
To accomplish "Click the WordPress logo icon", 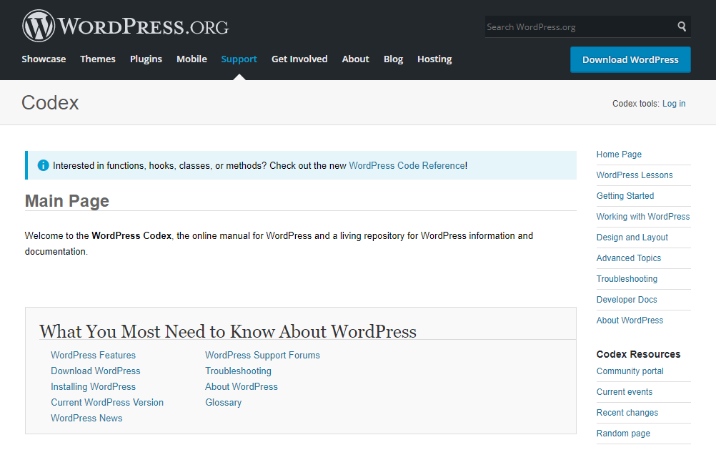I will point(39,26).
